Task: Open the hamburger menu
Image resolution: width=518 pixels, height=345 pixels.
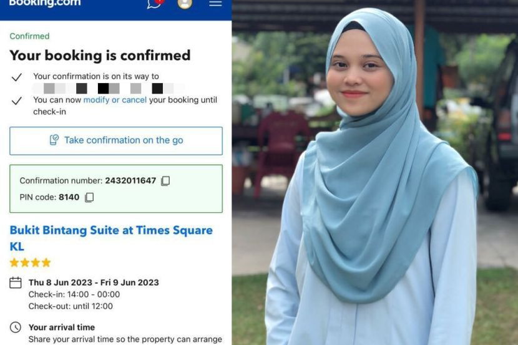Action: point(215,3)
